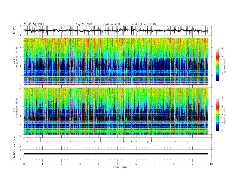Click the "Time (min)" x-axis label

pyautogui.click(x=120, y=167)
